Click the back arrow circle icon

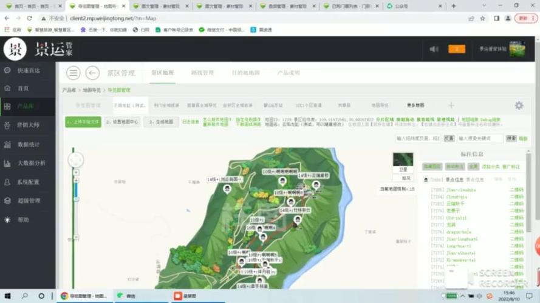92,73
